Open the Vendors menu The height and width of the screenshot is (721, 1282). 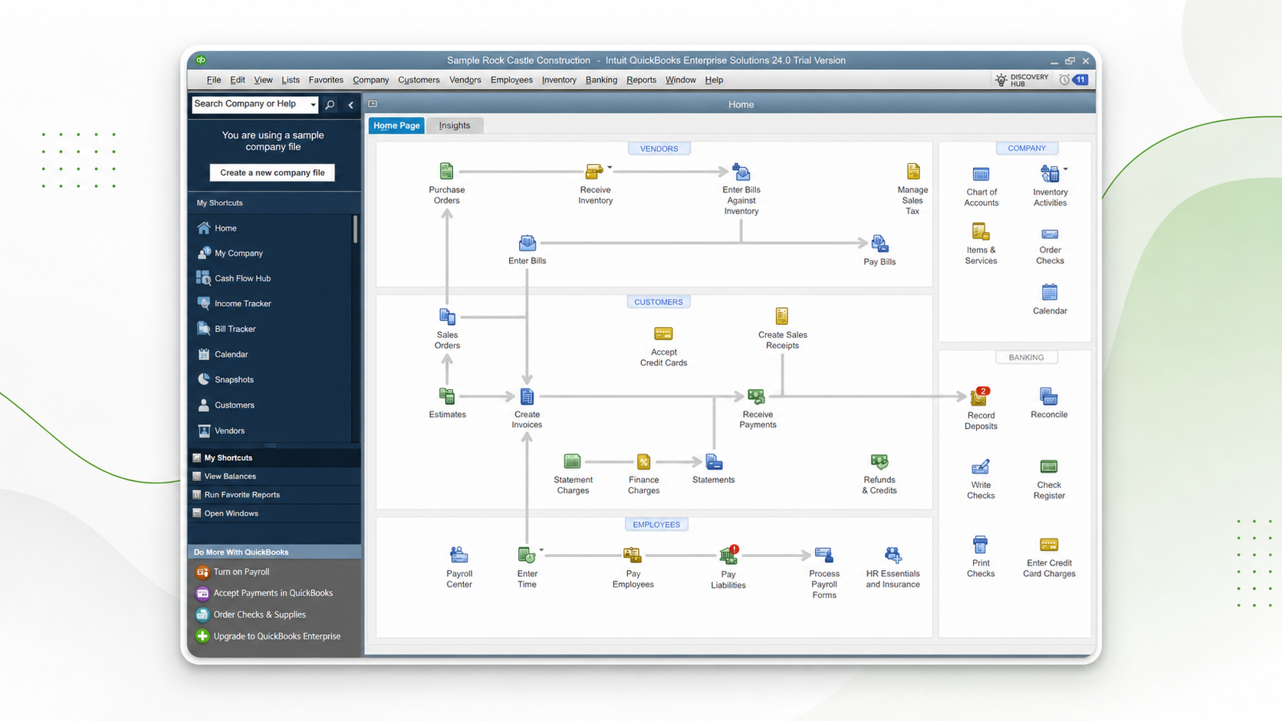click(x=465, y=80)
